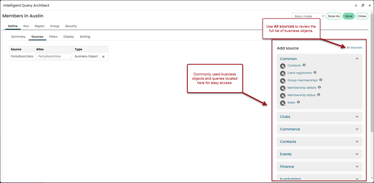This screenshot has height=183, width=374.
Task: Click the Save As button
Action: [x=334, y=16]
